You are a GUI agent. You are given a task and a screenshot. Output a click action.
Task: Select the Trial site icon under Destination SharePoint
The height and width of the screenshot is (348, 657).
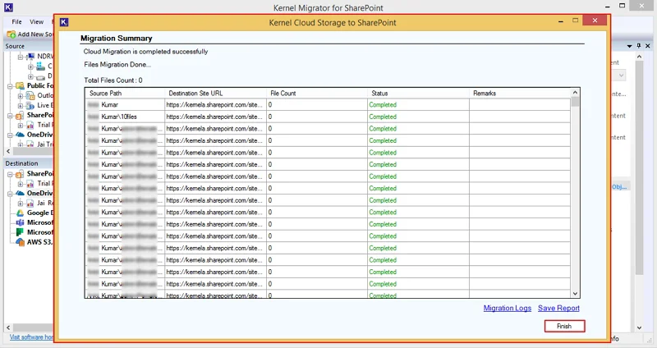pyautogui.click(x=30, y=184)
